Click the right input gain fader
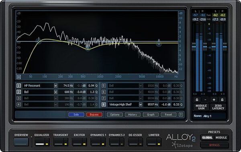Screen dimensions: 241x152 205,47
